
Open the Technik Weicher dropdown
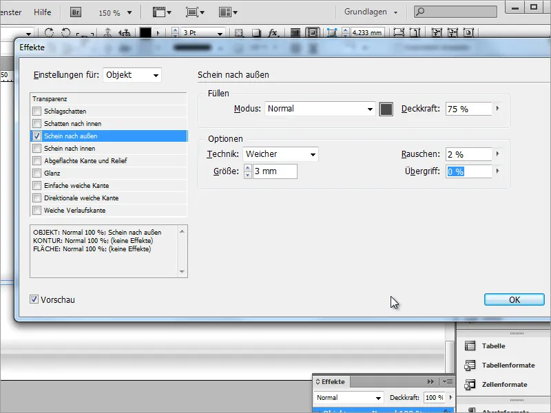coord(280,154)
